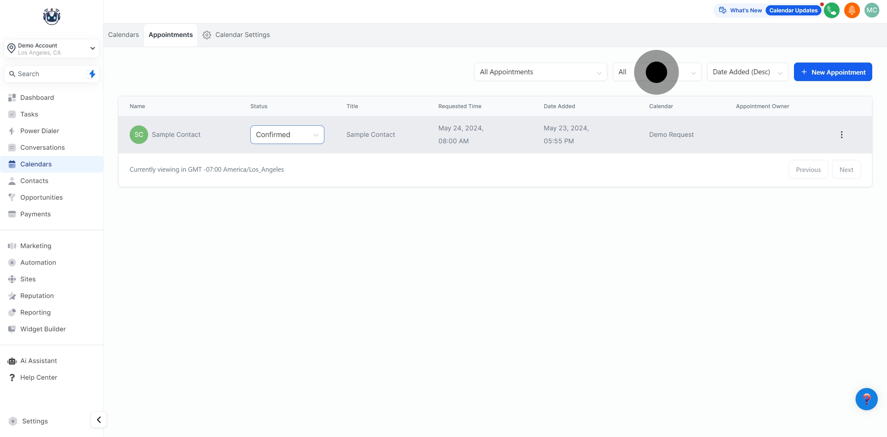Open Ai Assistant from sidebar

point(38,361)
